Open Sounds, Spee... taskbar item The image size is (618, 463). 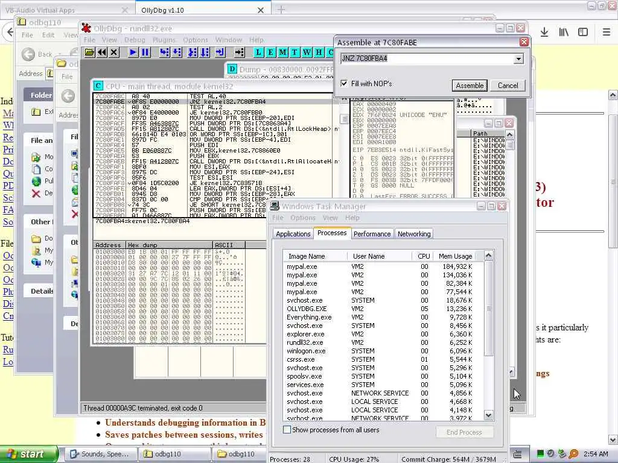pyautogui.click(x=100, y=454)
